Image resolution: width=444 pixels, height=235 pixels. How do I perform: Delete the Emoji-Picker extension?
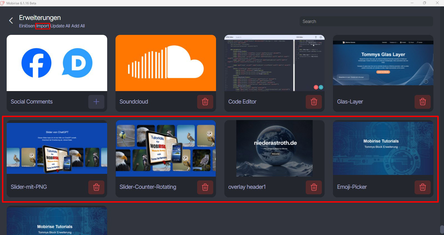click(423, 187)
